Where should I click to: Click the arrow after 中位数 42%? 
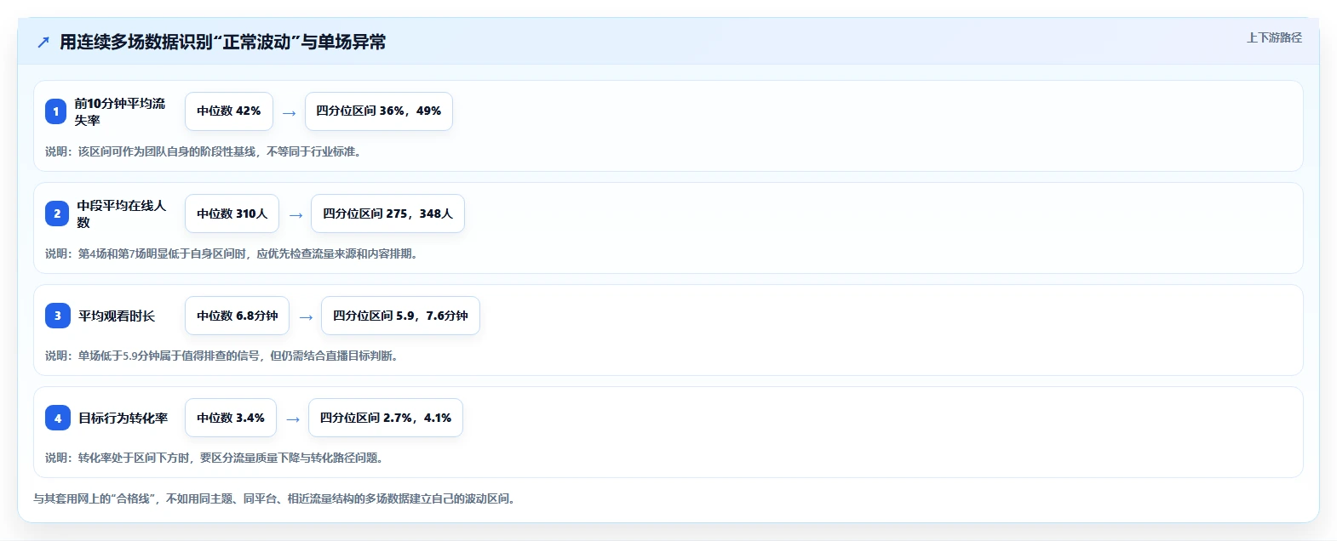click(290, 112)
